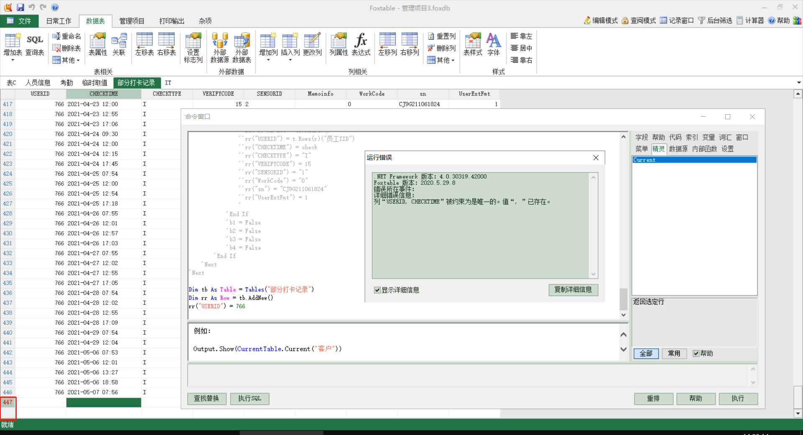Click the code editor vertical scrollbar thumb
Viewport: 803px width, 435px height.
pos(623,299)
